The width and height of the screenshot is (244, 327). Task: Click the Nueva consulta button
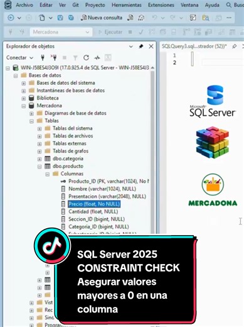click(102, 18)
